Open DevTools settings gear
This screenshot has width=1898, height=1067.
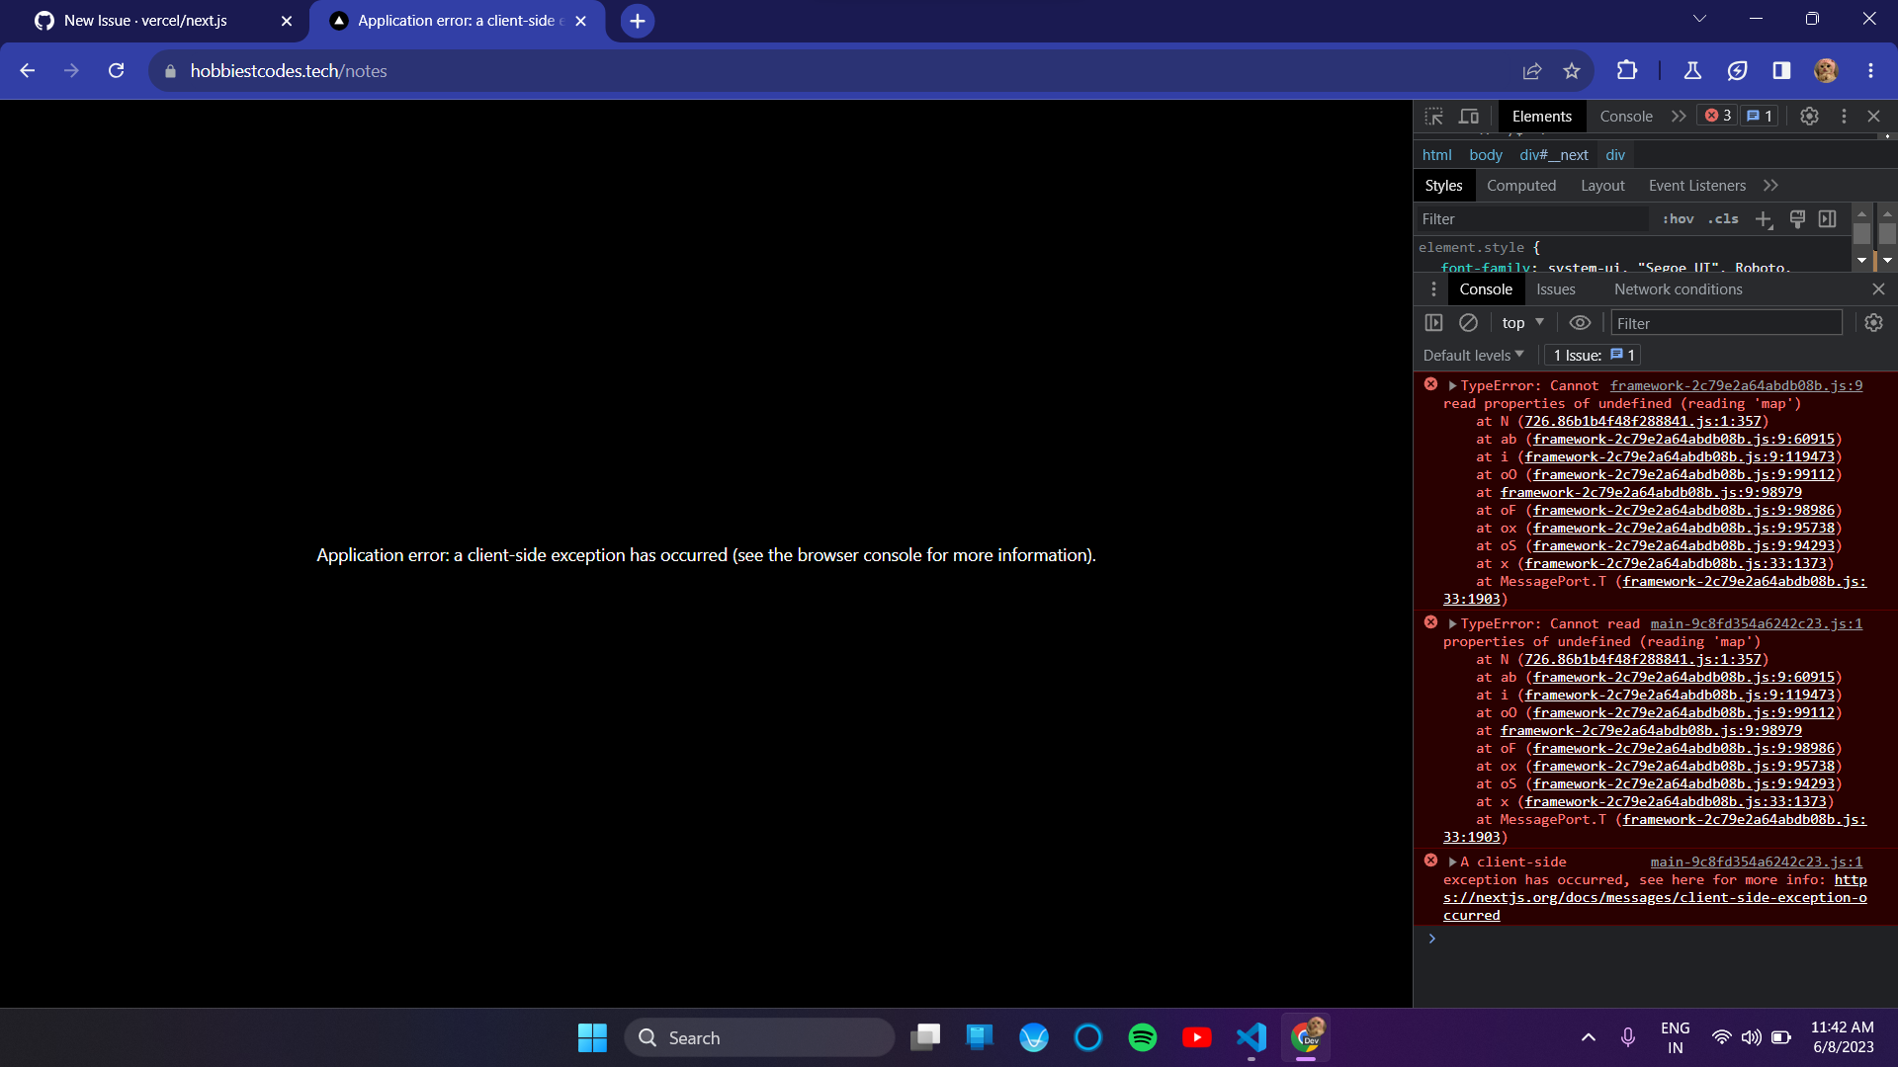1809,116
